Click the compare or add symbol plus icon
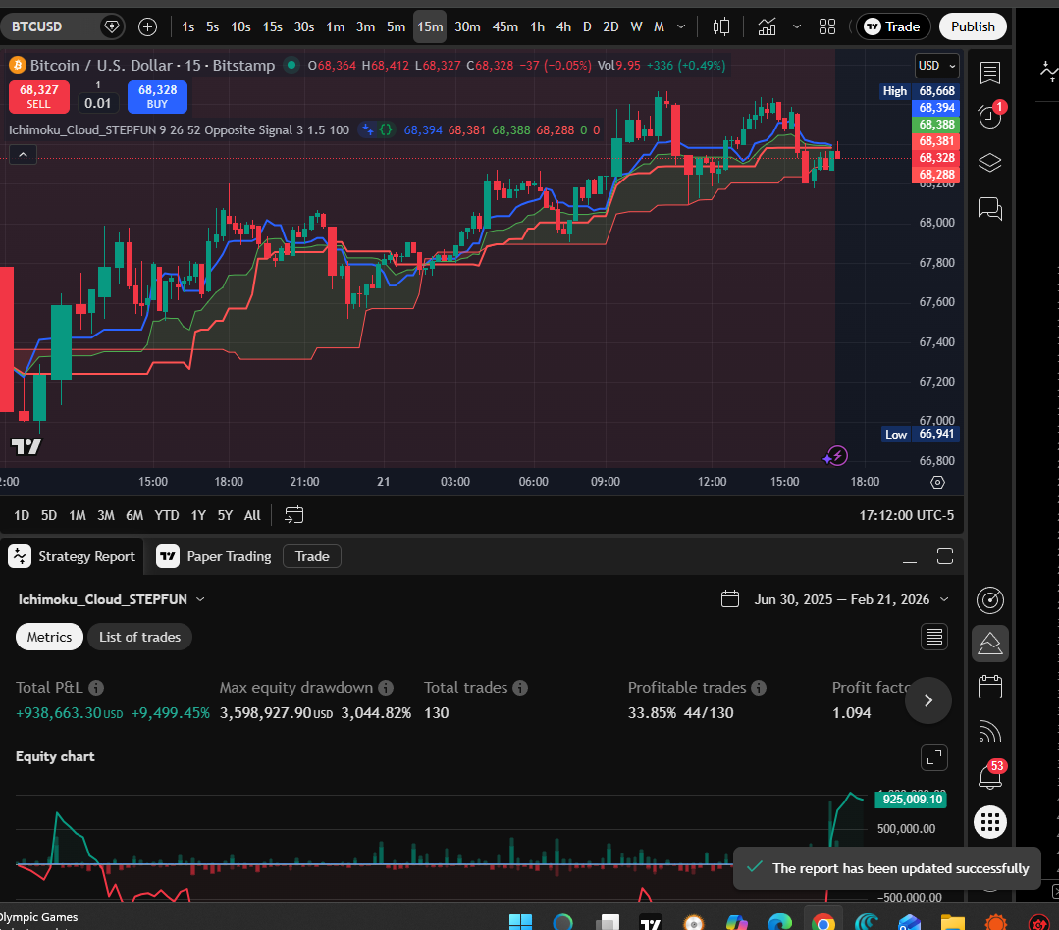 click(147, 27)
